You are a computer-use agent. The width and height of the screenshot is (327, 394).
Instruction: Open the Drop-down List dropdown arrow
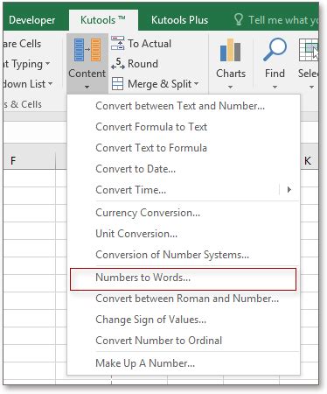[x=51, y=84]
